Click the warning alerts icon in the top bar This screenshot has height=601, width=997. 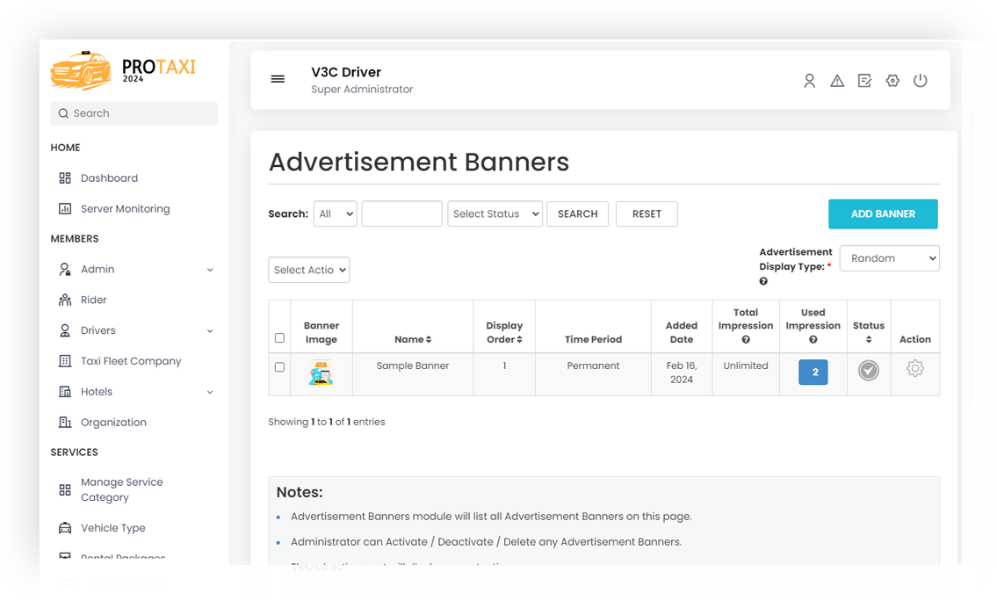tap(837, 80)
